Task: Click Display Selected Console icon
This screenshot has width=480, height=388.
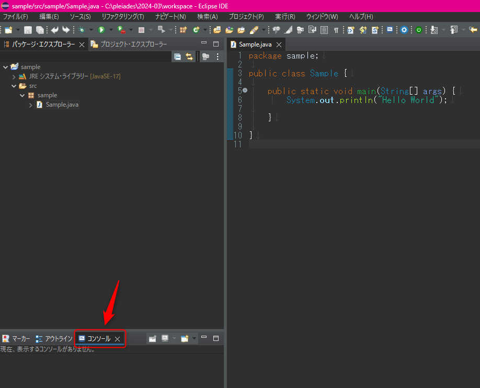Action: click(165, 338)
